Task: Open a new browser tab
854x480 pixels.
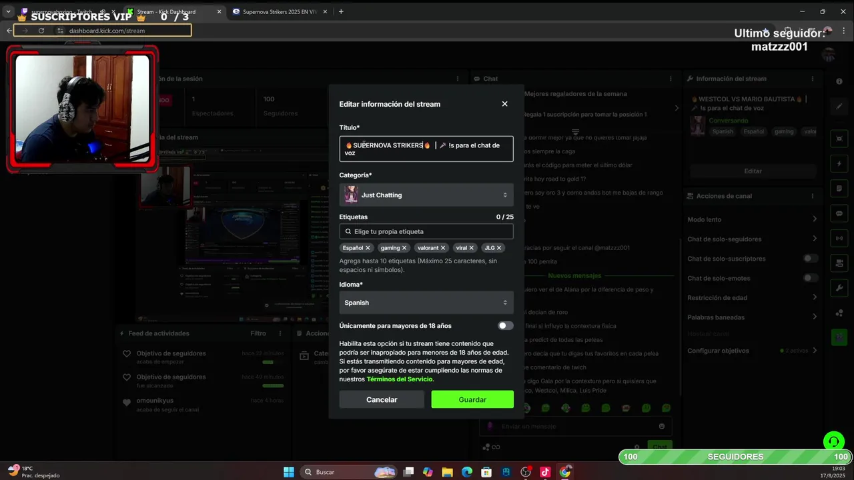Action: 341,11
